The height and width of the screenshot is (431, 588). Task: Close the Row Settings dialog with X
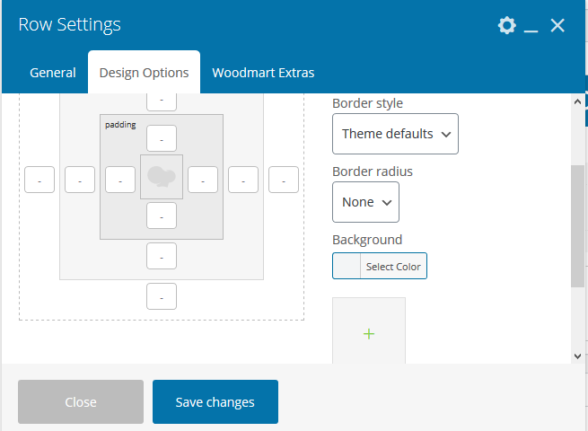(557, 25)
